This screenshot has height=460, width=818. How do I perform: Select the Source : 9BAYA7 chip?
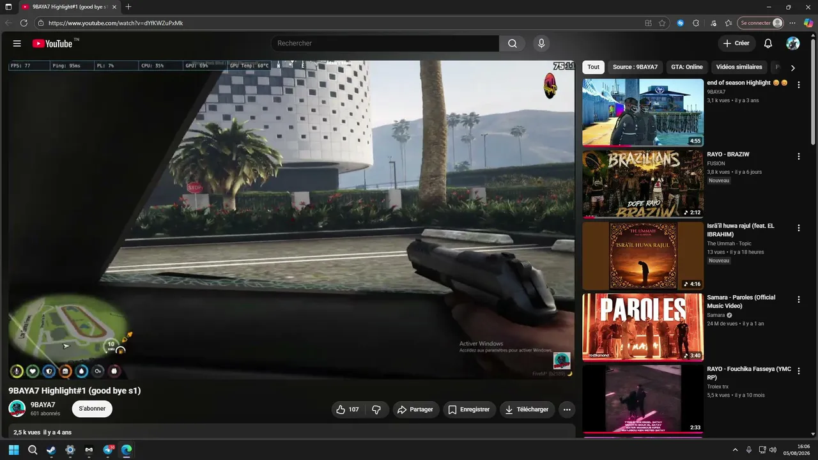click(635, 67)
